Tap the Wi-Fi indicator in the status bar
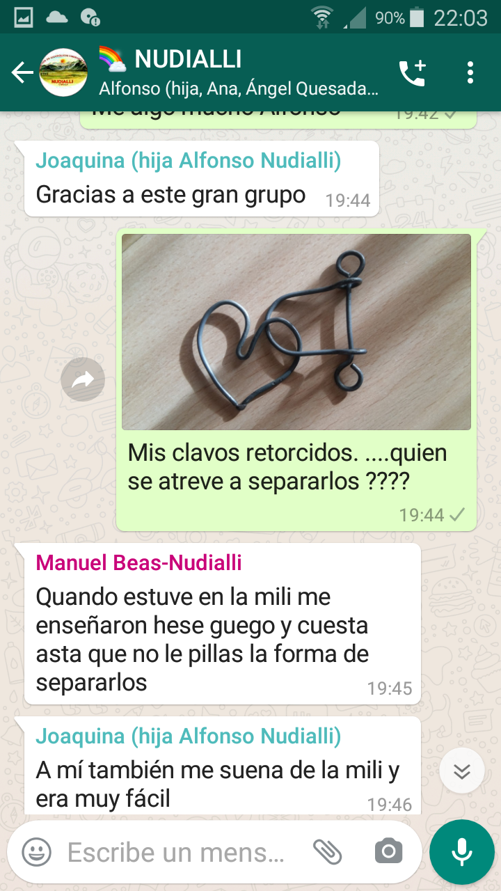Viewport: 501px width, 891px height. click(322, 17)
